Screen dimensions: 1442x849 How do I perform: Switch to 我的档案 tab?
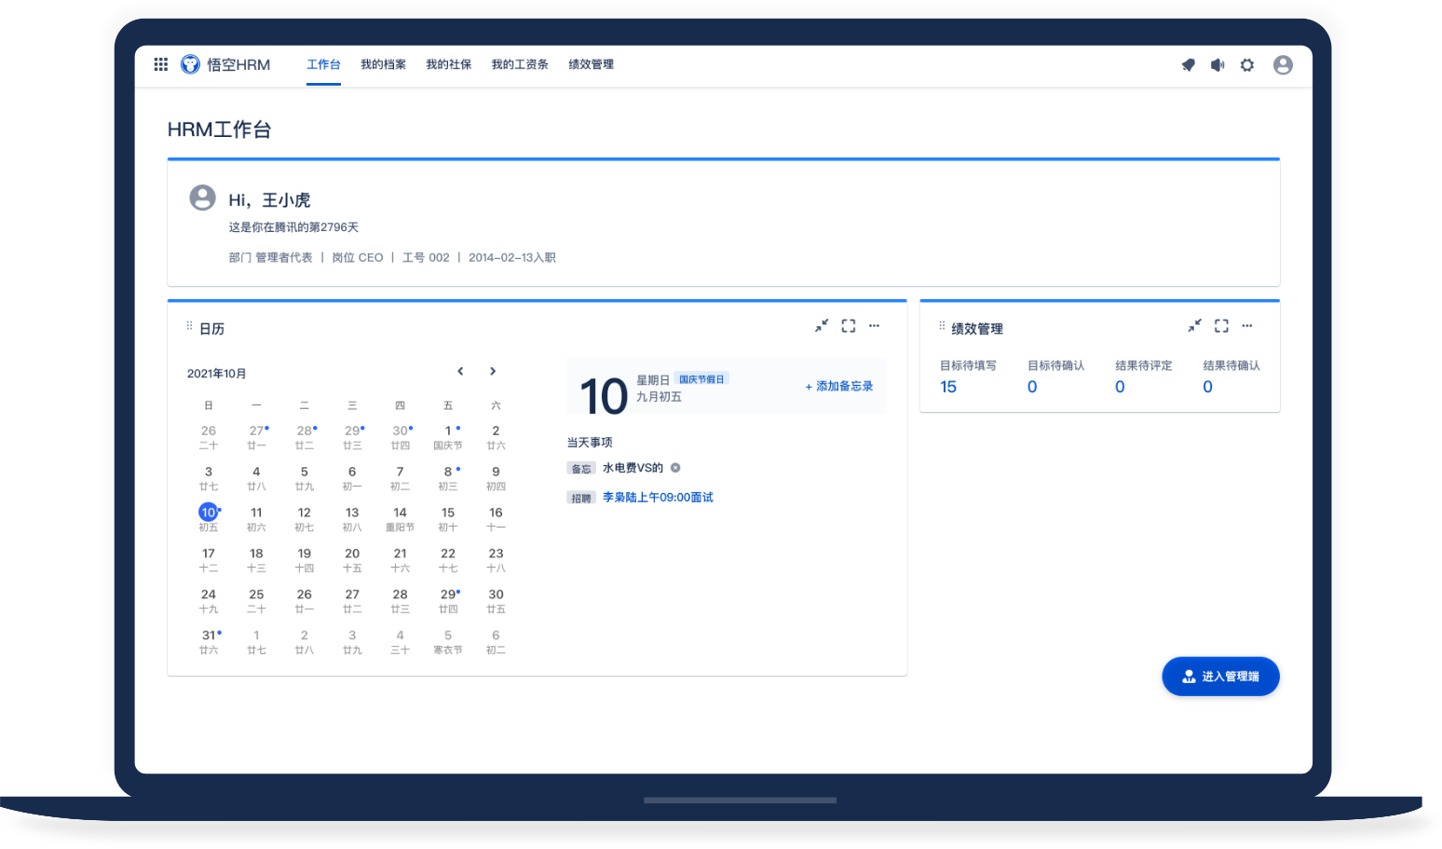pyautogui.click(x=383, y=64)
